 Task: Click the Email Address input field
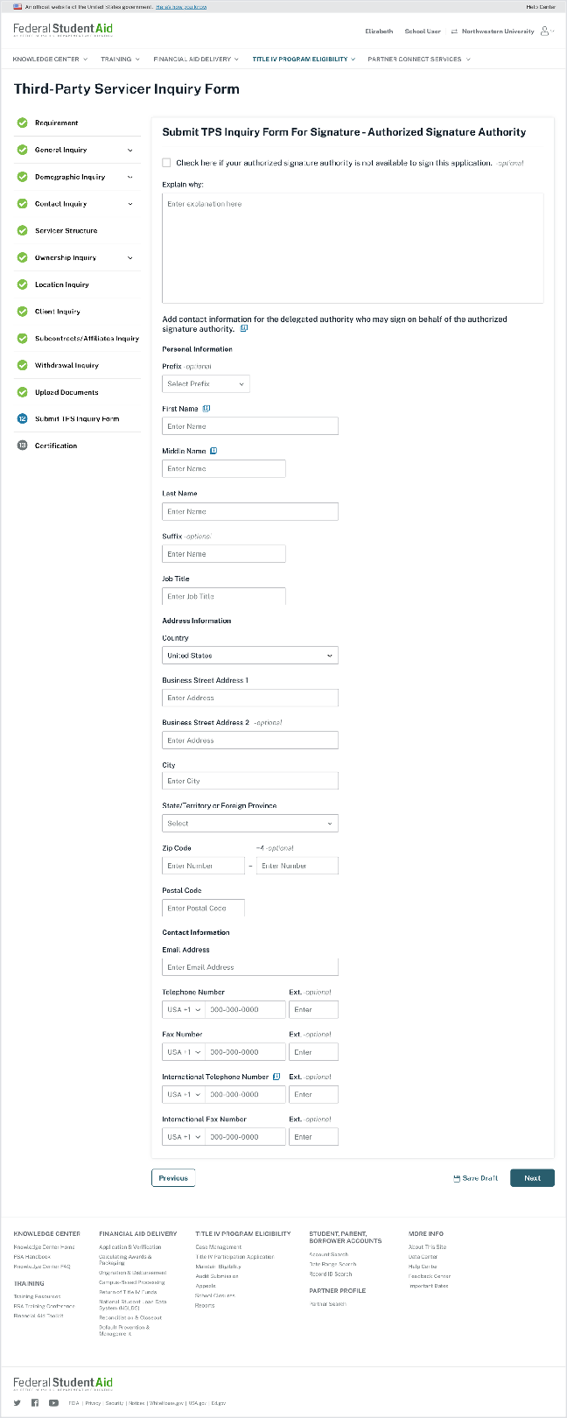pyautogui.click(x=249, y=967)
